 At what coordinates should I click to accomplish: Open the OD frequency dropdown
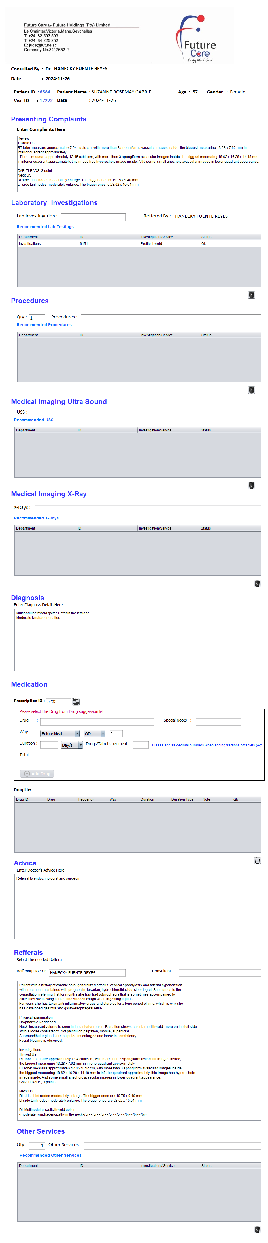[x=95, y=733]
